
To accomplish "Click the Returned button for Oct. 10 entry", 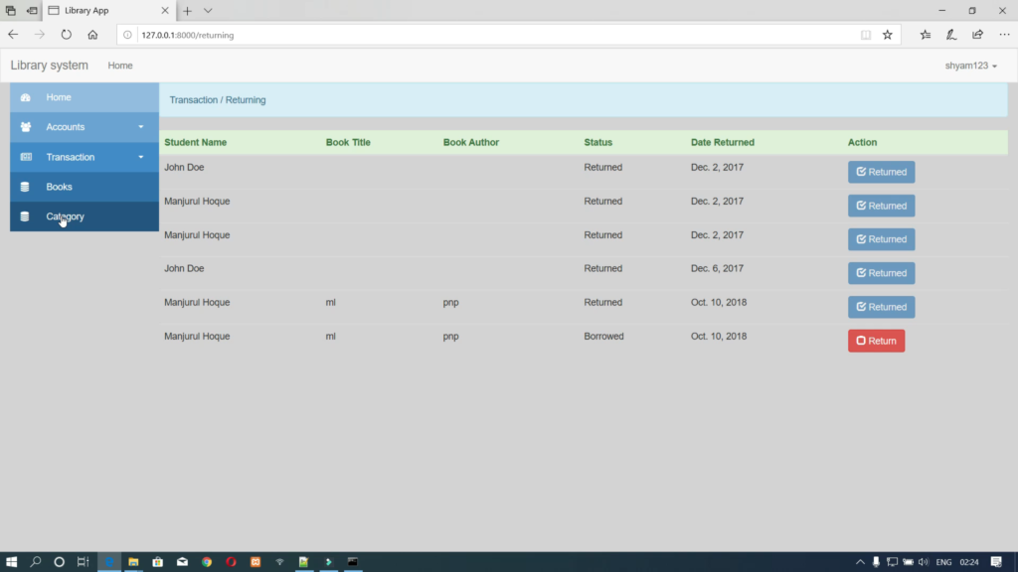I will pos(881,306).
